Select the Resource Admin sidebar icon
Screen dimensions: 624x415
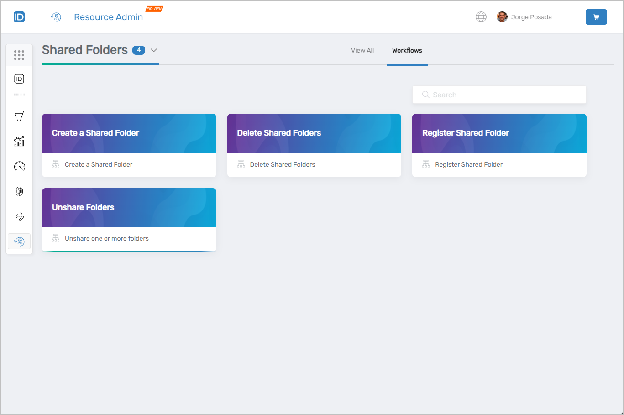pos(19,241)
